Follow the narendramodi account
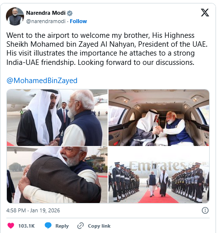 point(79,21)
